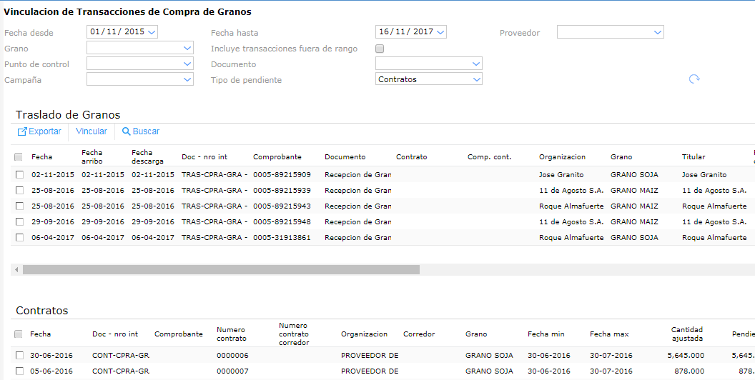Select all rows in Traslado de Granos header checkbox
The width and height of the screenshot is (755, 380).
[x=19, y=156]
